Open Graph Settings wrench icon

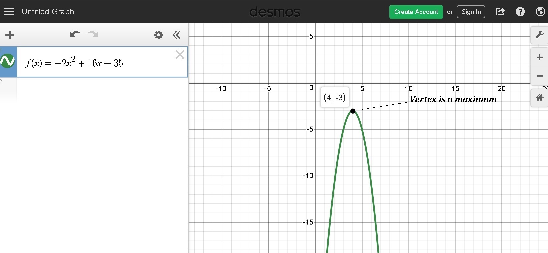coord(539,35)
